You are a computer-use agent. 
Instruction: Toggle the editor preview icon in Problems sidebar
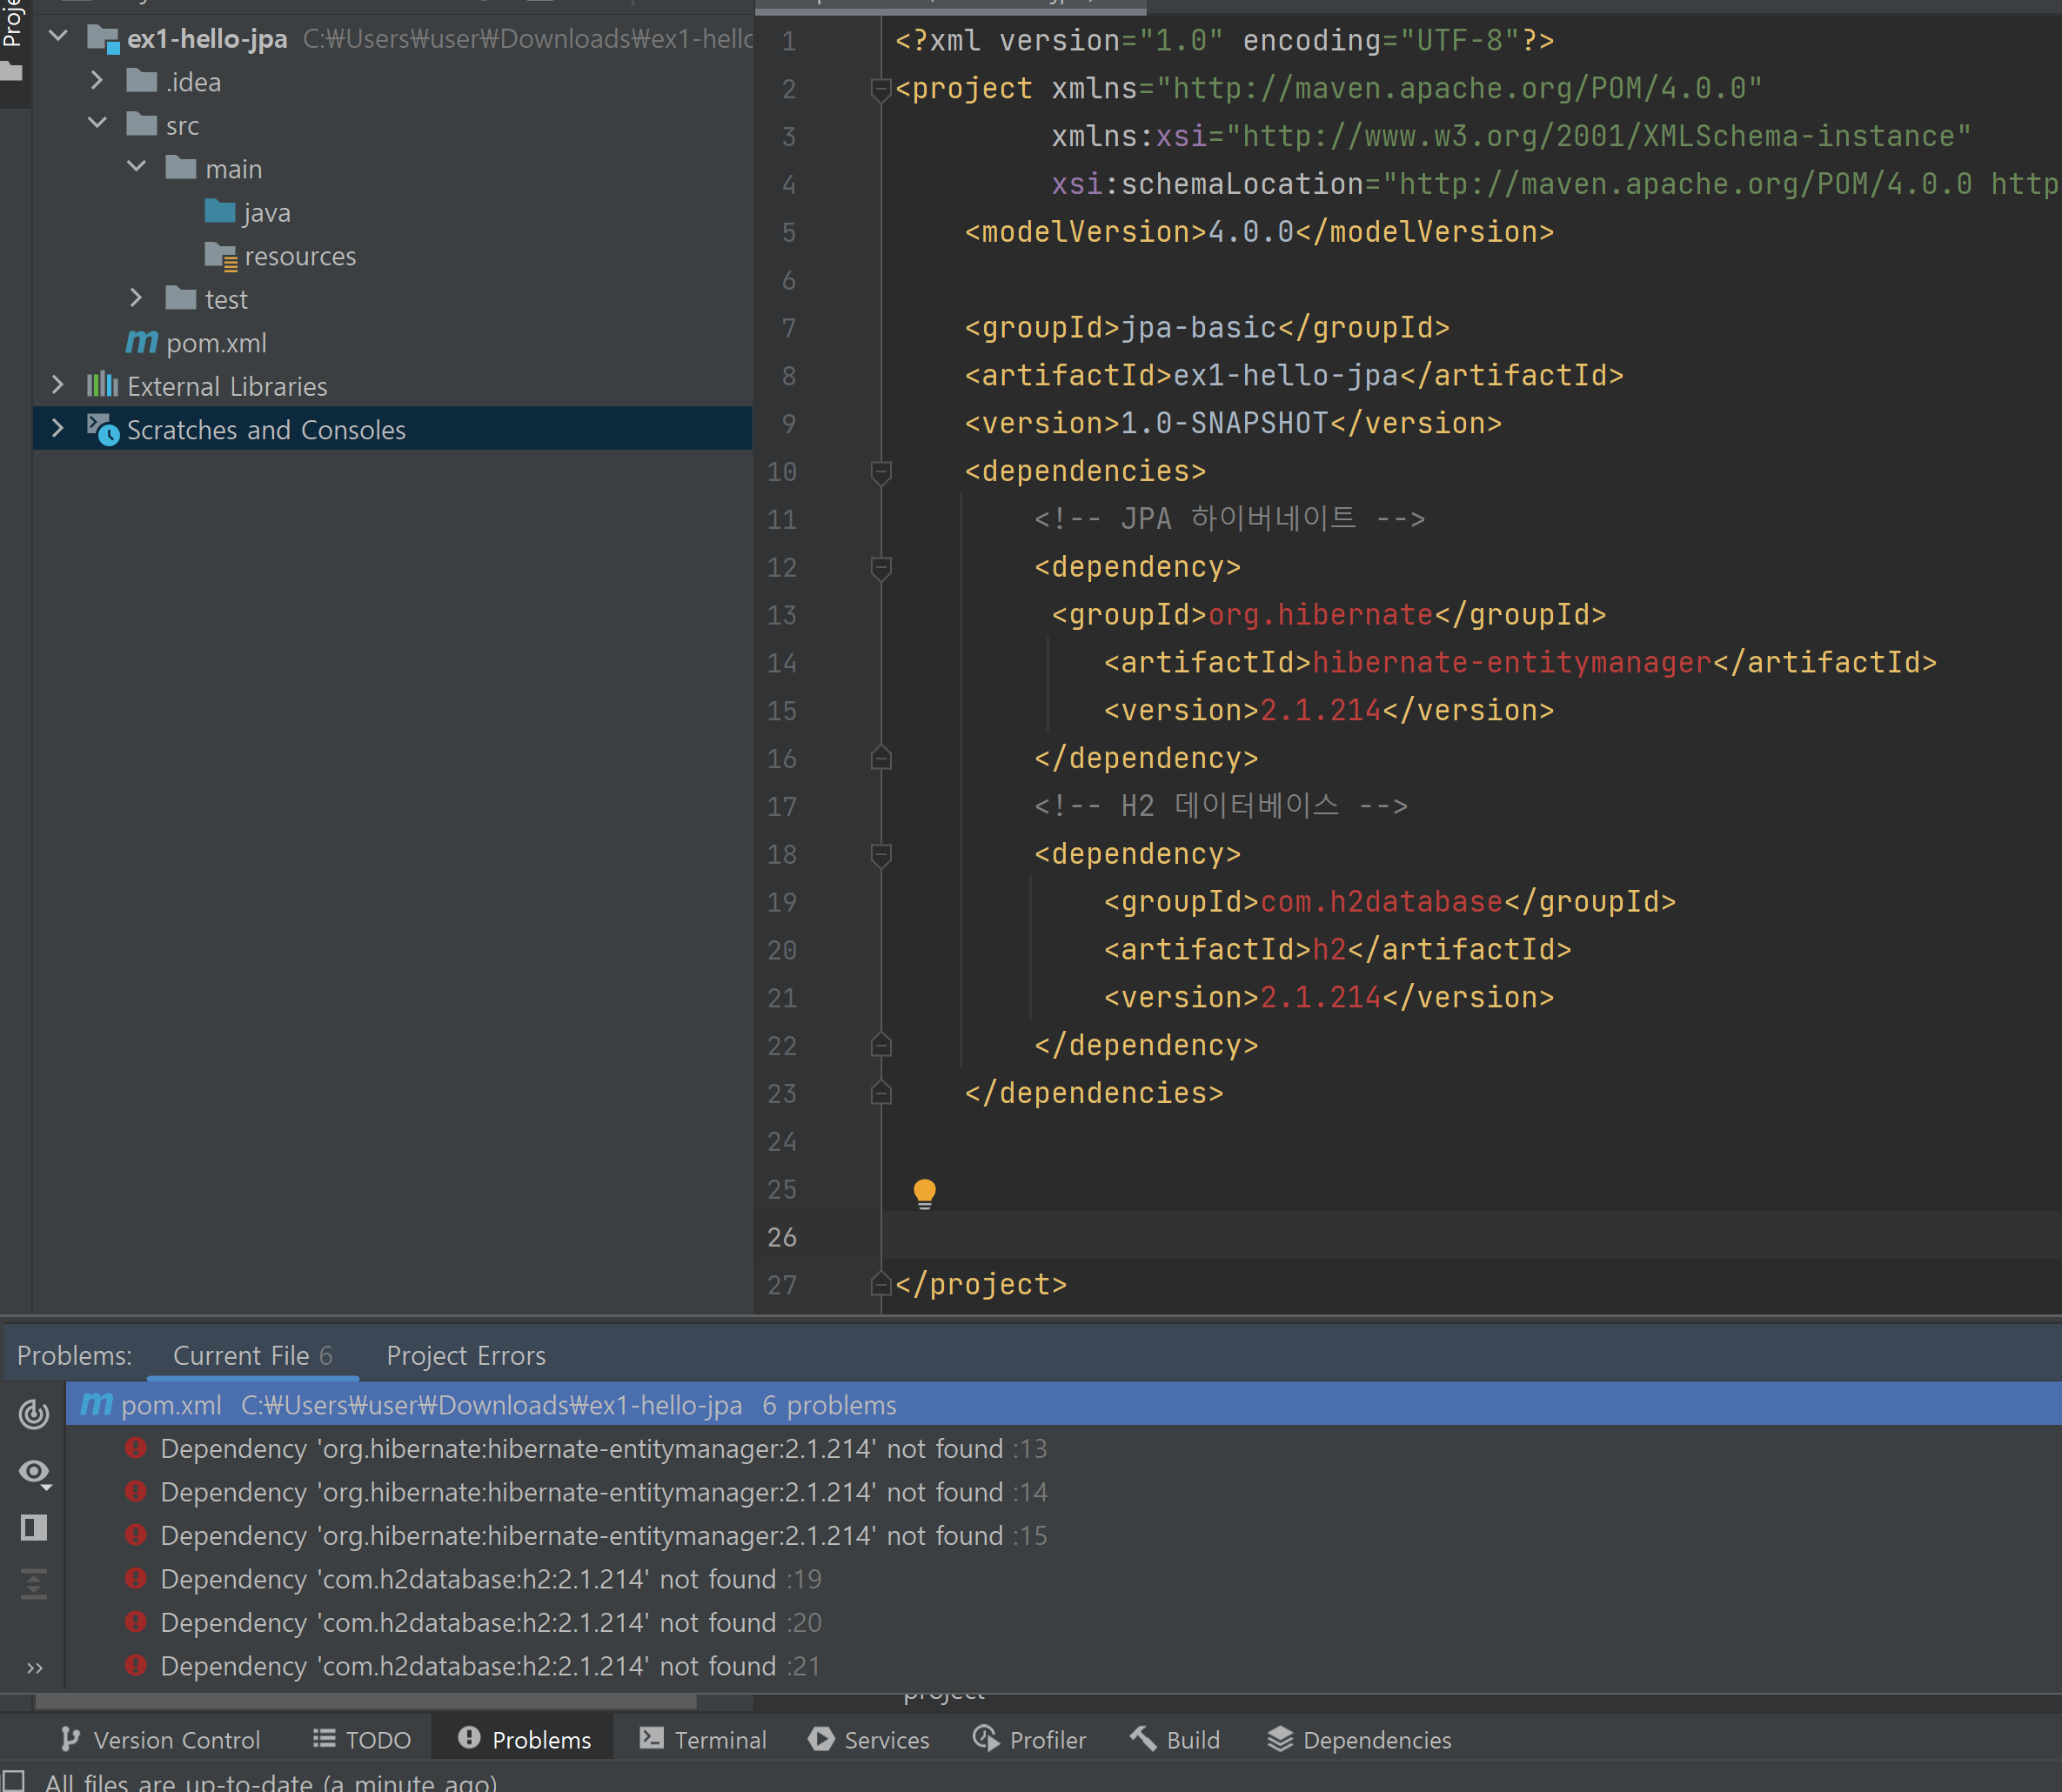click(x=34, y=1527)
